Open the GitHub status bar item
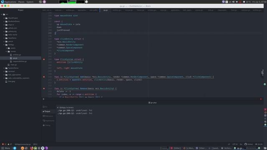Viewport: 267px width, 150px height. click(x=249, y=144)
